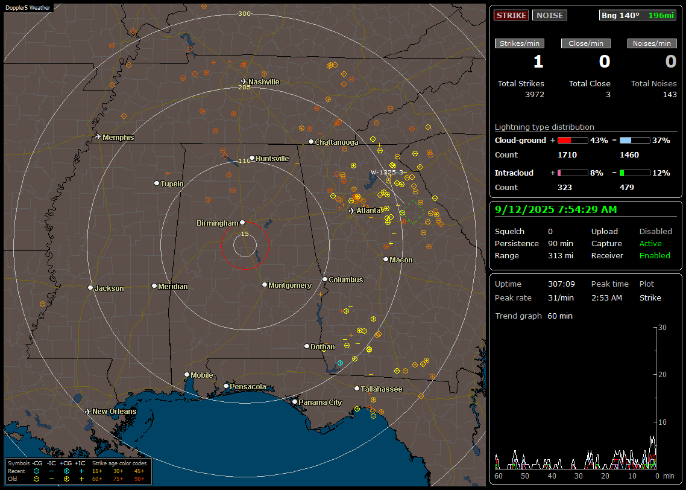Select the Chattanooga city dot marker

[x=310, y=142]
